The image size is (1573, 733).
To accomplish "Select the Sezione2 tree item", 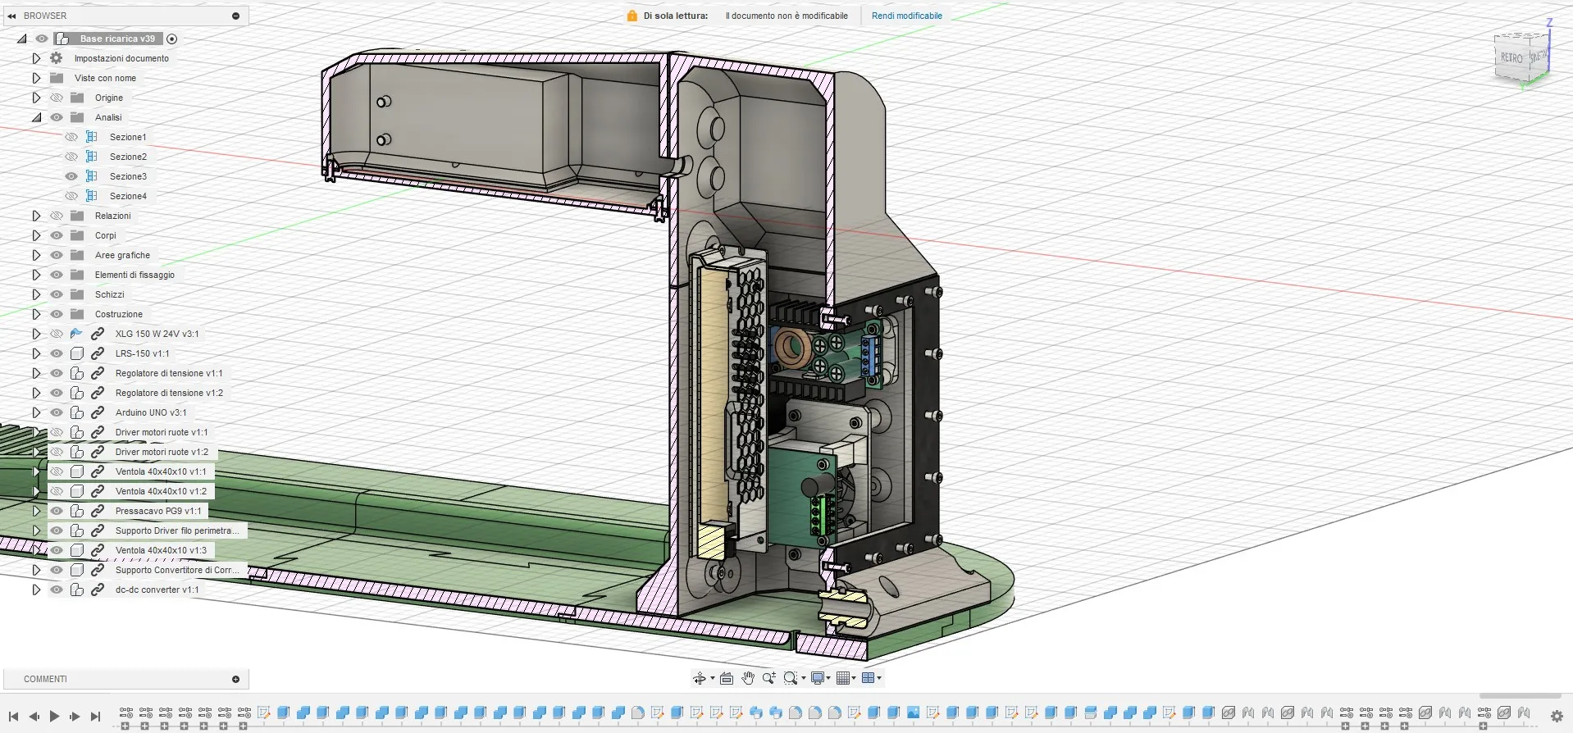I will pyautogui.click(x=128, y=157).
